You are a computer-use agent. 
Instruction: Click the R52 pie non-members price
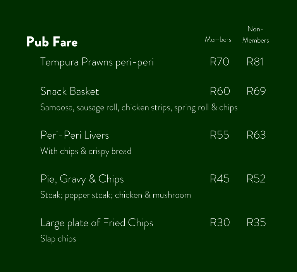point(256,179)
